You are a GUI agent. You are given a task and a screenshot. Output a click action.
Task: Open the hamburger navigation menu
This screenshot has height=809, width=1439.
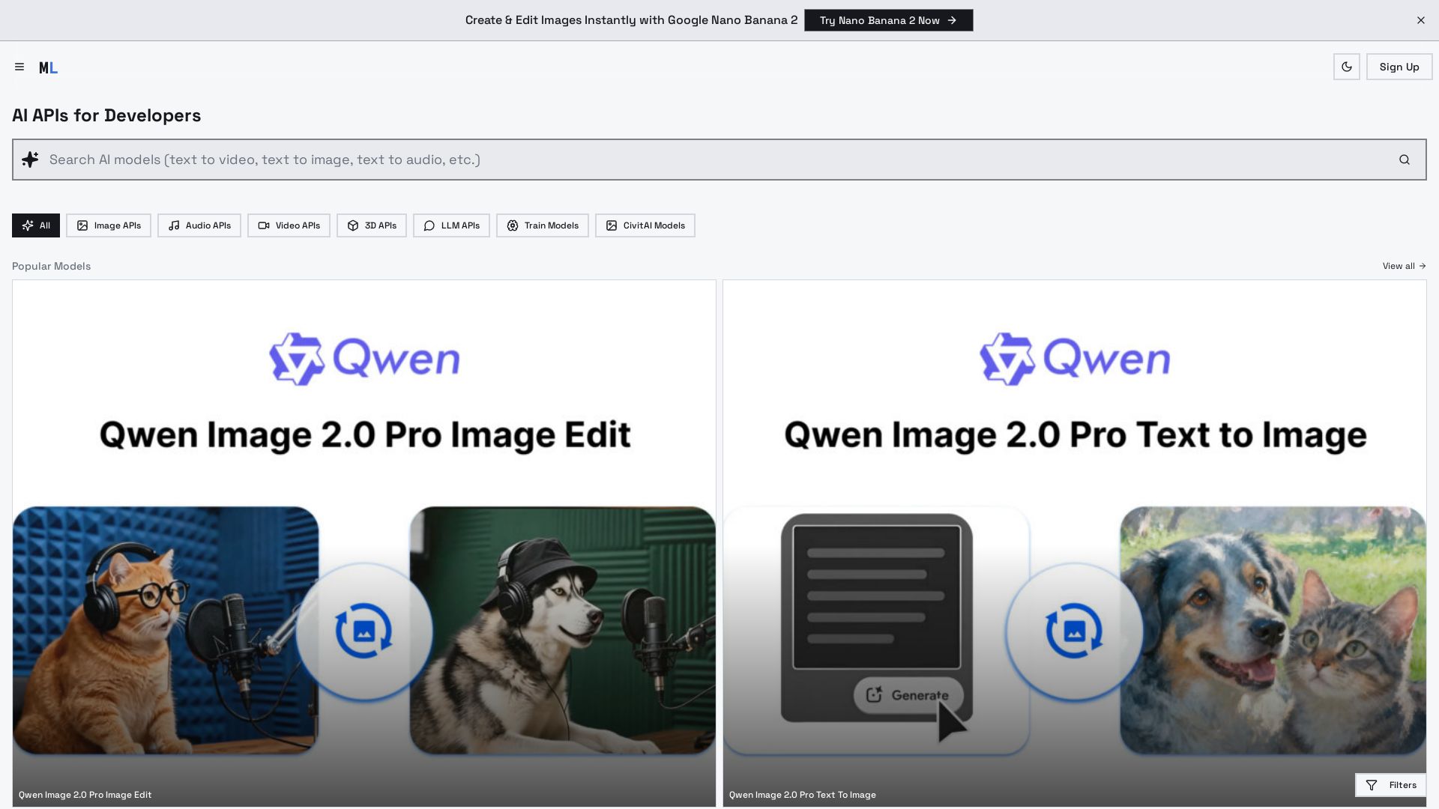point(19,67)
